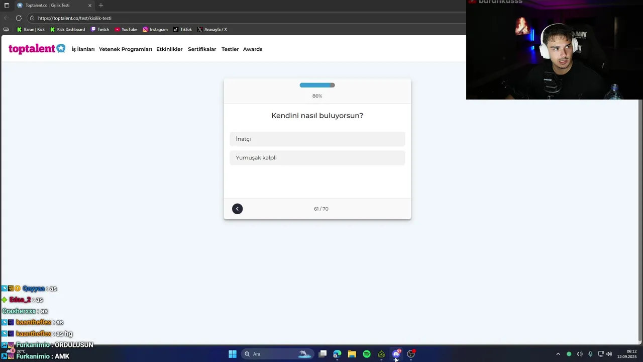The width and height of the screenshot is (643, 362).
Task: Open the Instagram bookmark
Action: pyautogui.click(x=155, y=30)
